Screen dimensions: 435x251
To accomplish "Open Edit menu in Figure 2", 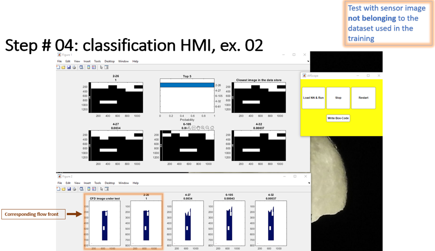I will tap(68, 183).
